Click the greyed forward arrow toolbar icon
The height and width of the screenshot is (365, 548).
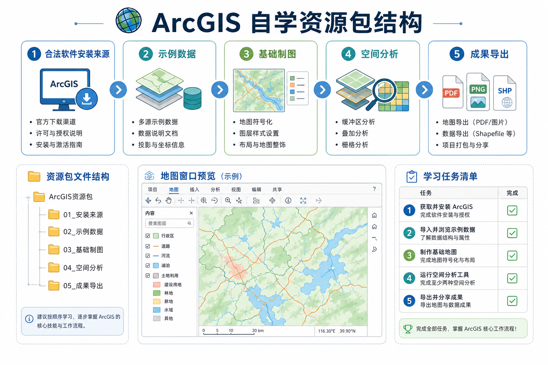tap(319, 200)
